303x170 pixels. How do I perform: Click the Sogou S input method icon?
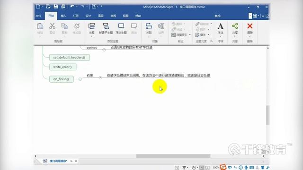223,167
